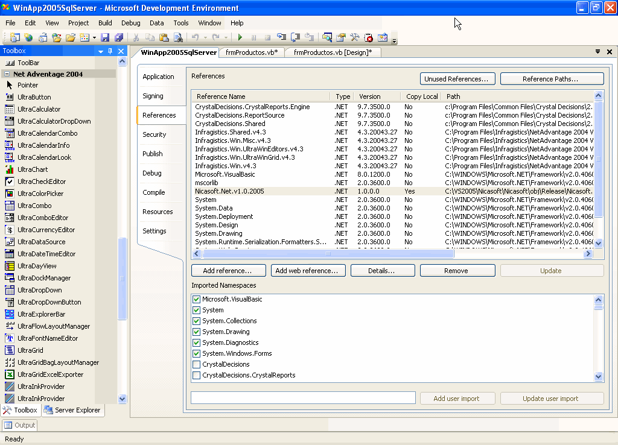Toggle the System.Drawing import checkbox
The height and width of the screenshot is (445, 618).
(196, 332)
